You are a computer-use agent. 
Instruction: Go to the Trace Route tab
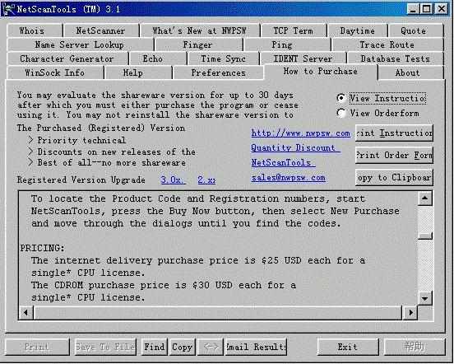point(387,44)
